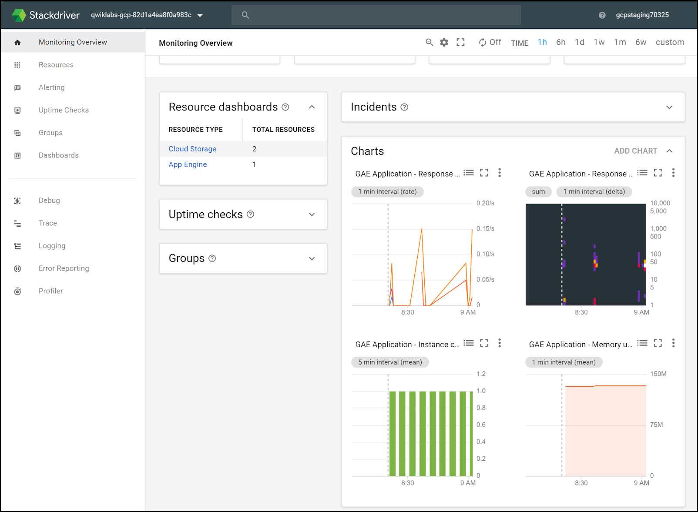Open the settings gear icon
This screenshot has height=512, width=698.
tap(444, 42)
